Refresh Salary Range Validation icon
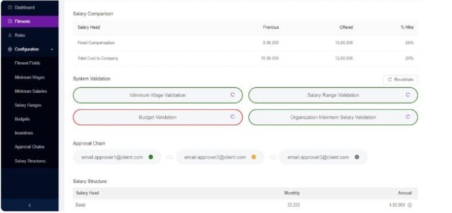Viewport: 452px width, 213px height. pyautogui.click(x=408, y=94)
